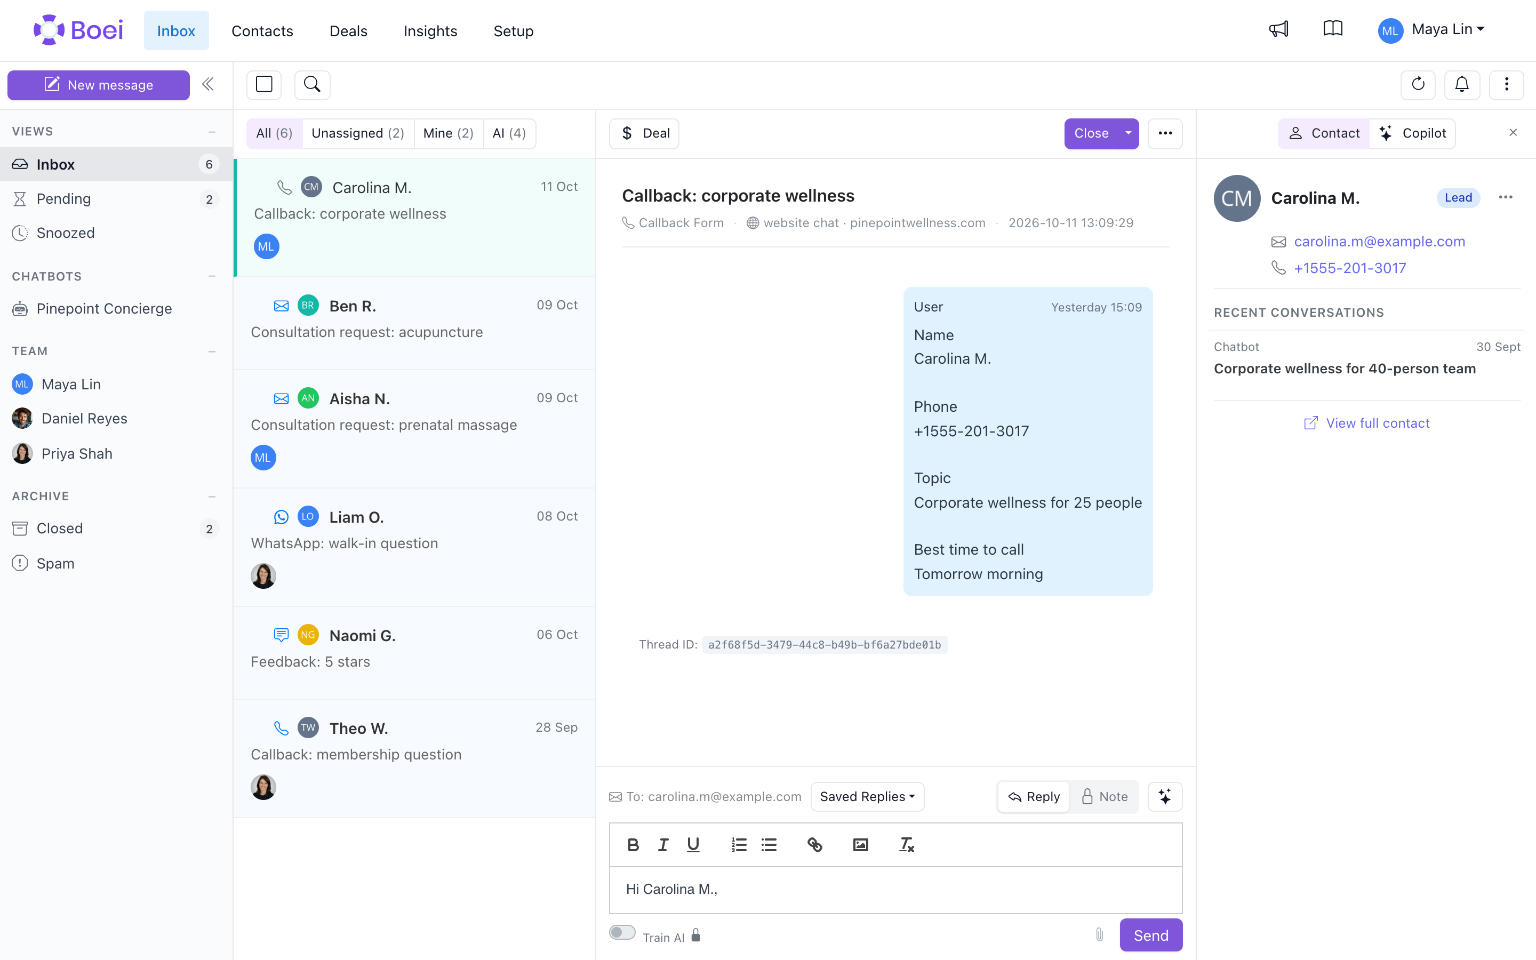Viewport: 1536px width, 960px height.
Task: Toggle the Train AI switch
Action: (x=622, y=932)
